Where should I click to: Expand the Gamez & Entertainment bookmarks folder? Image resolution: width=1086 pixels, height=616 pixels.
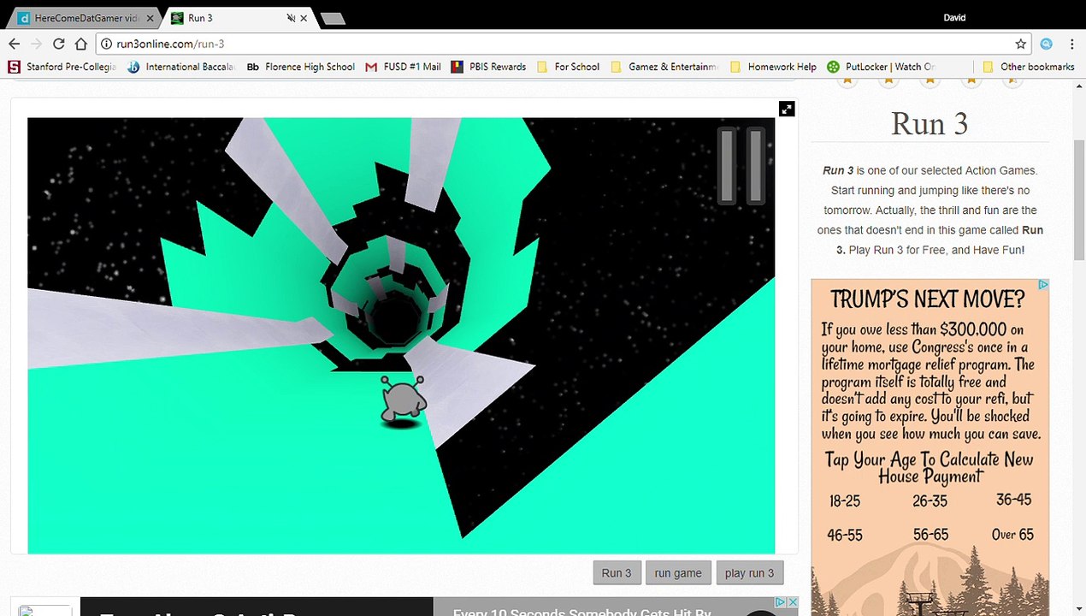665,67
